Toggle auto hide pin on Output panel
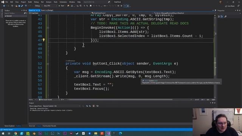This screenshot has width=242, height=136. [213, 103]
